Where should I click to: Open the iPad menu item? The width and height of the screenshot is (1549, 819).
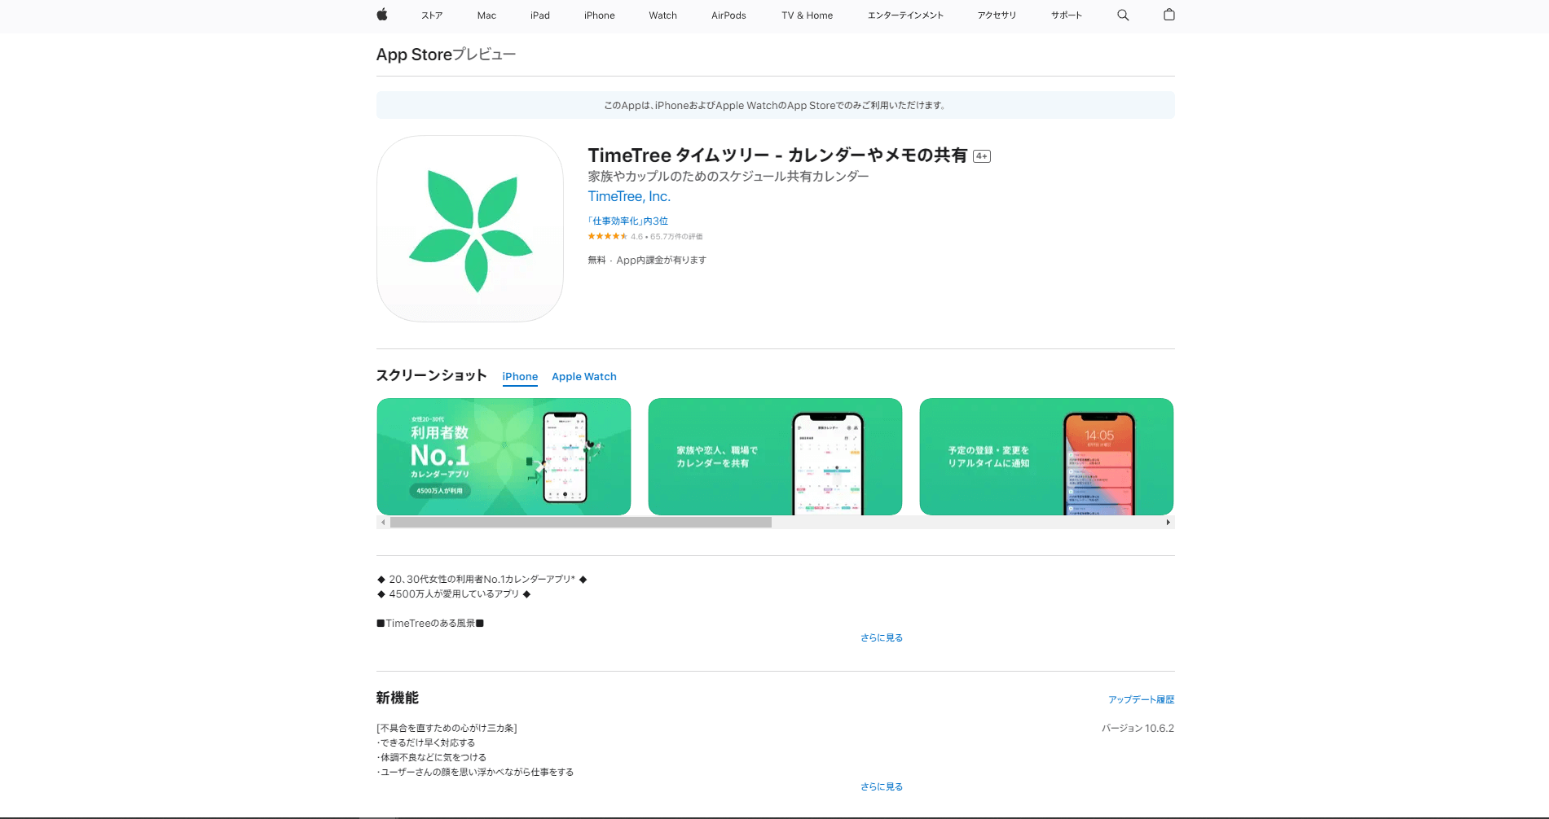click(x=540, y=15)
